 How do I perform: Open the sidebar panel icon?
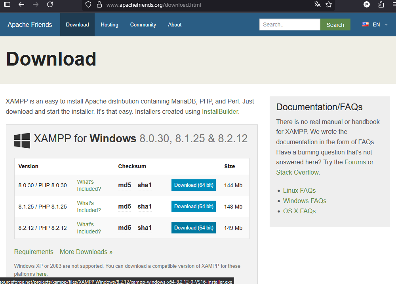pyautogui.click(x=7, y=4)
